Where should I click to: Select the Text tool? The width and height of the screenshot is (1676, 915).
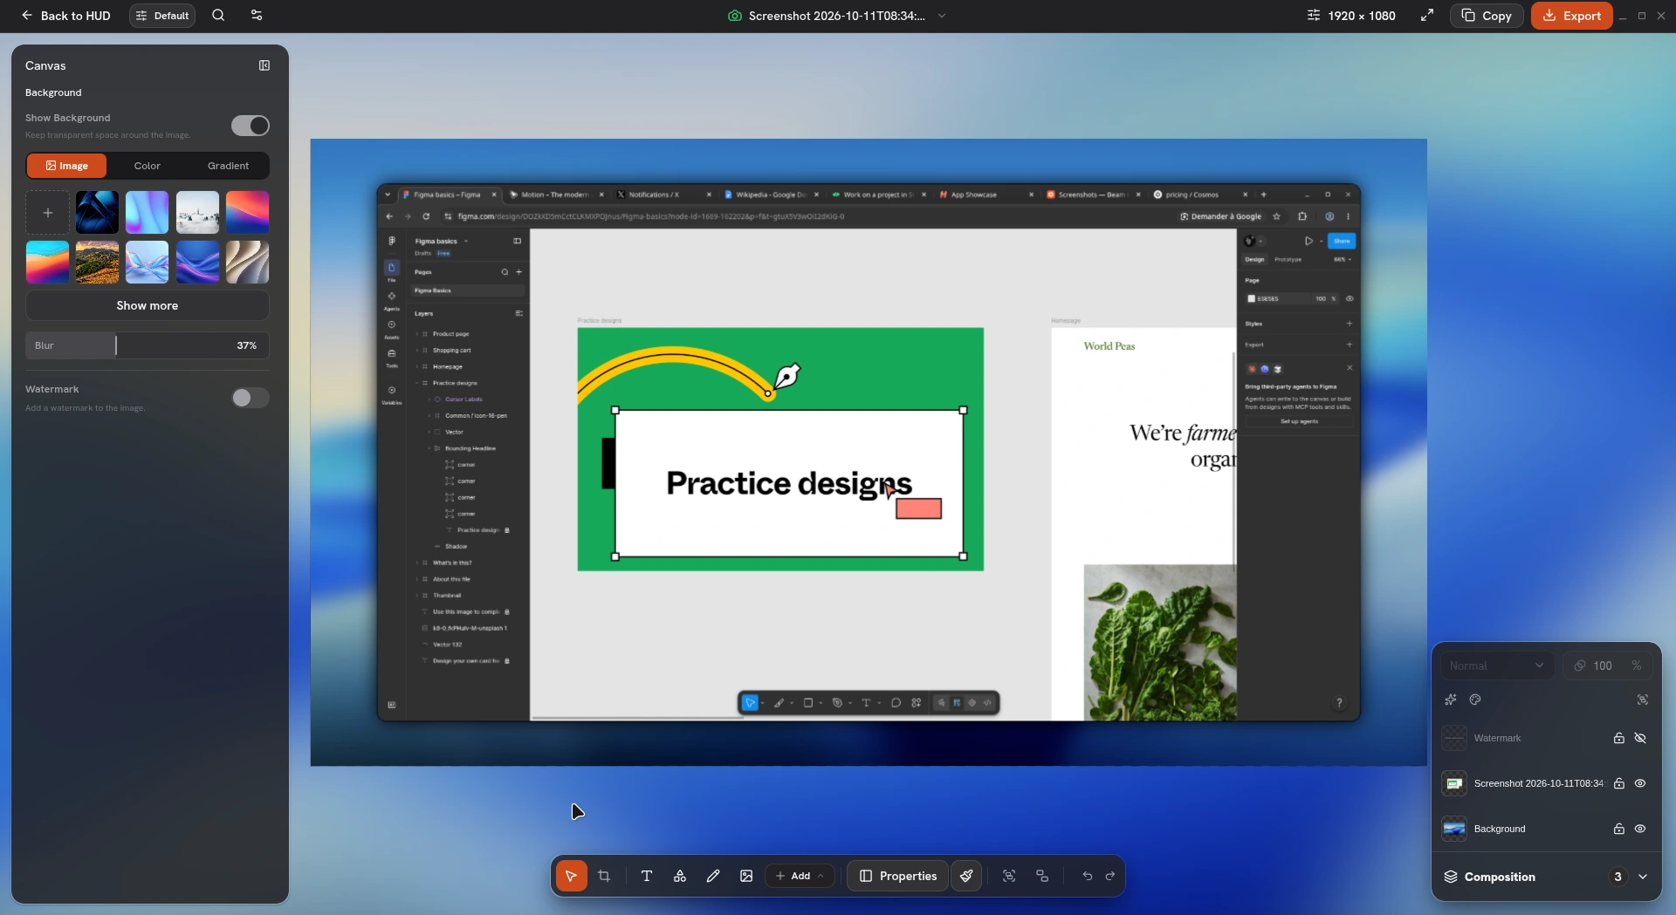pyautogui.click(x=647, y=876)
